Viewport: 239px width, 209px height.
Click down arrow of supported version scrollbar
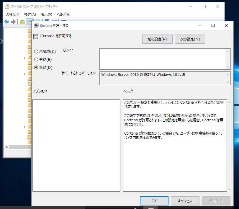point(227,82)
